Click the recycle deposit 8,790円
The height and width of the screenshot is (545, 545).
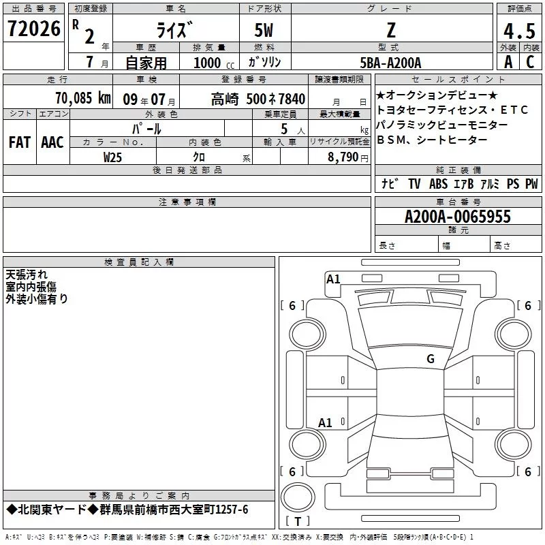[x=348, y=157]
